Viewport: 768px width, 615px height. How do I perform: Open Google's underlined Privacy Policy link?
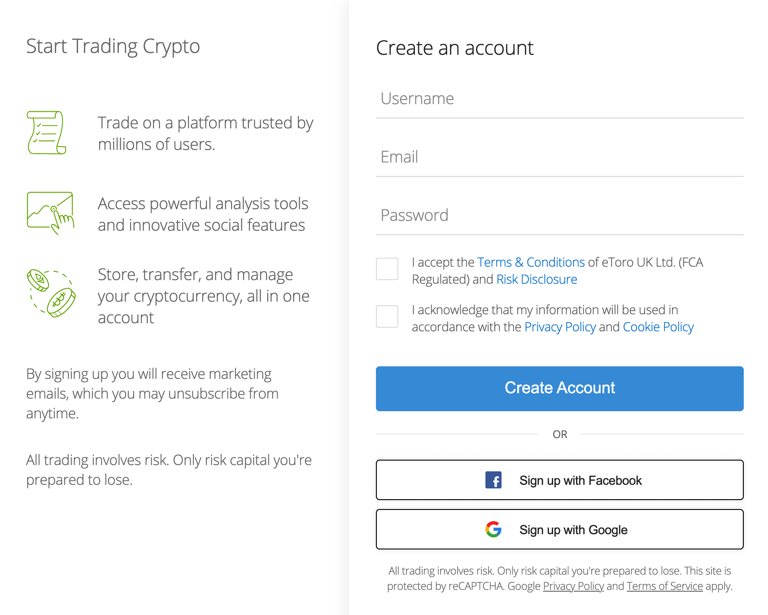[573, 586]
